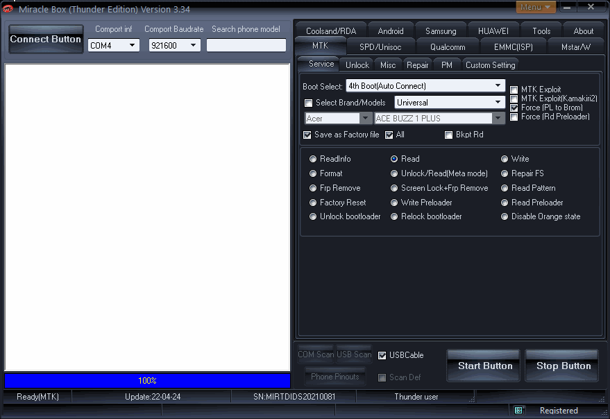Select the Frp Remove option
This screenshot has width=610, height=419.
[x=313, y=188]
